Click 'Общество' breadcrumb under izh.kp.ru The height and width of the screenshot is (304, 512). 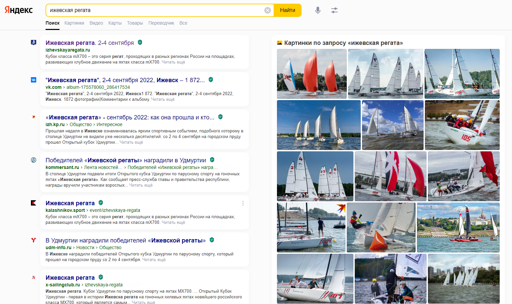click(80, 124)
